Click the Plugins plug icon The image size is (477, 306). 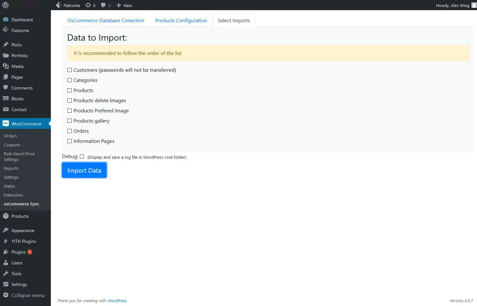click(x=6, y=252)
